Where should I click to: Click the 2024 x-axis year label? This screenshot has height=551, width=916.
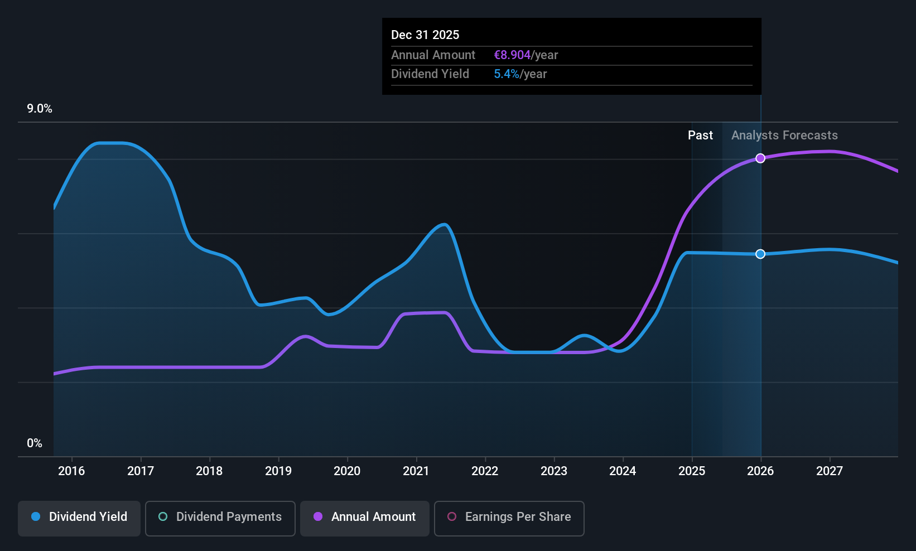pos(623,471)
